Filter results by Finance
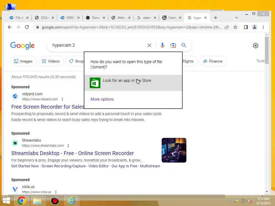 pyautogui.click(x=213, y=61)
